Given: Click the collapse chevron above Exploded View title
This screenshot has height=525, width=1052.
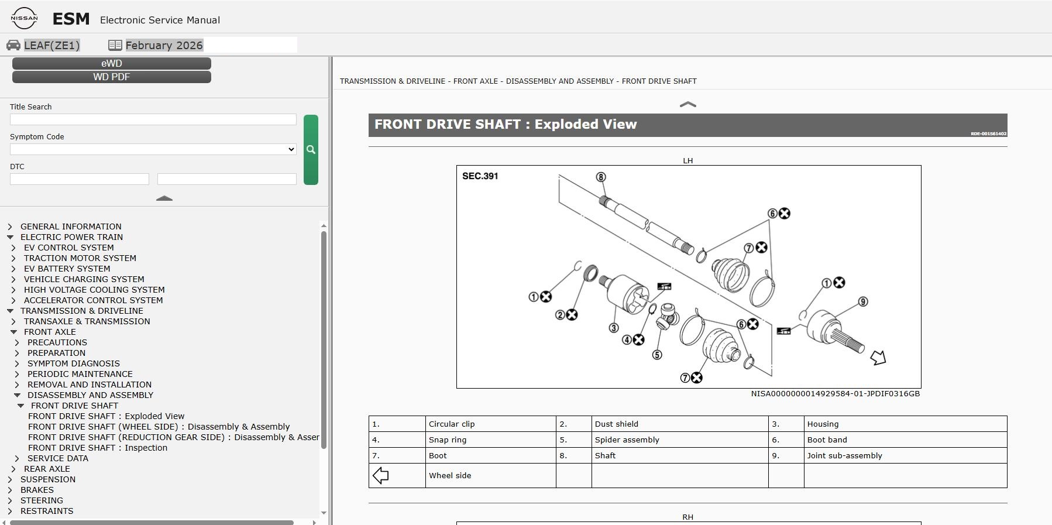Looking at the screenshot, I should [x=687, y=105].
